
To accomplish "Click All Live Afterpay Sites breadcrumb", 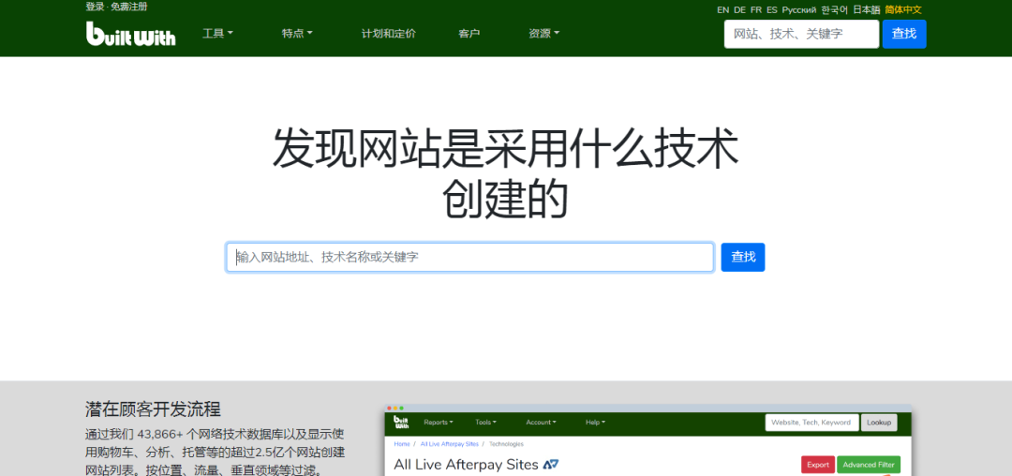I will [x=449, y=444].
